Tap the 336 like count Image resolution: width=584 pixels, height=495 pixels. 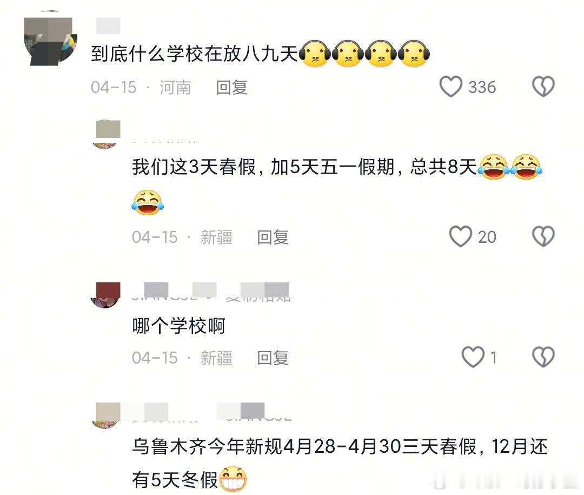(482, 87)
